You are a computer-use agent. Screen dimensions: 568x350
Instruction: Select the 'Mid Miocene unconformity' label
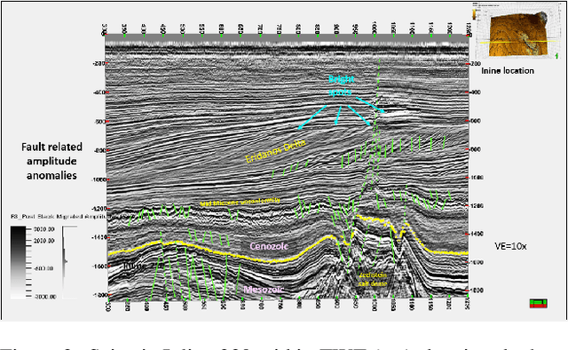pos(240,202)
